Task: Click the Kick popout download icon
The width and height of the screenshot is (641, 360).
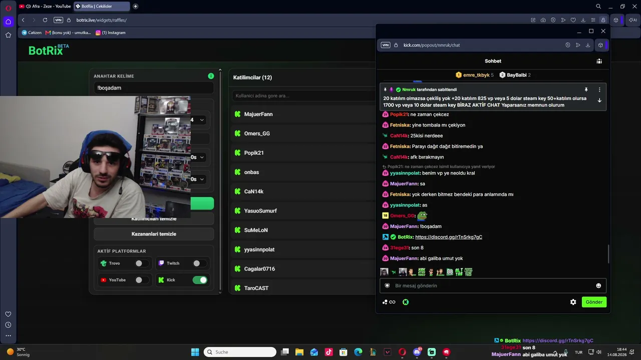Action: (x=587, y=45)
